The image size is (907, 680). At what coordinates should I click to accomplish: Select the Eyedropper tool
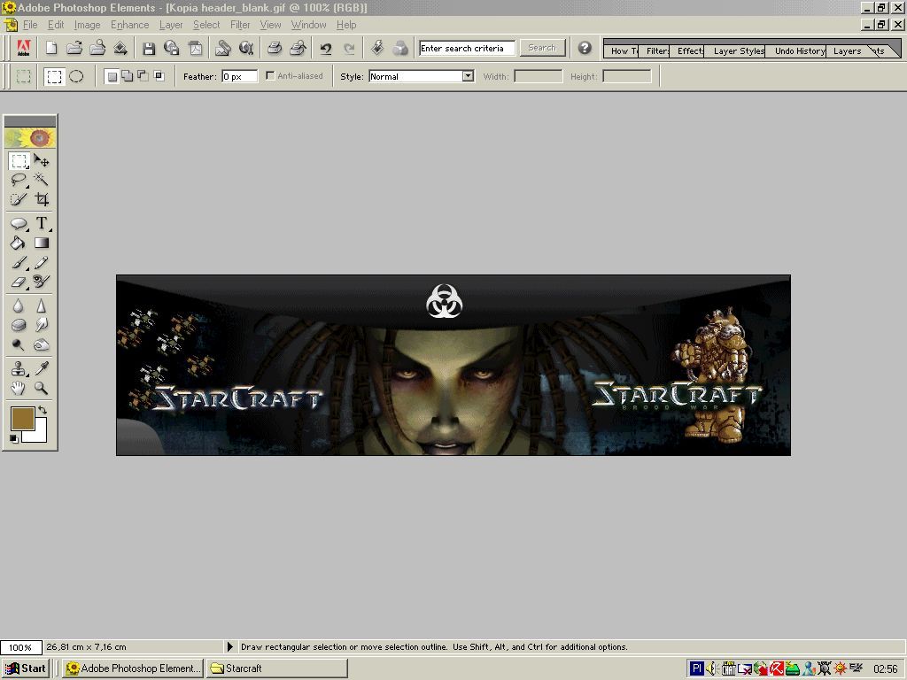point(42,368)
